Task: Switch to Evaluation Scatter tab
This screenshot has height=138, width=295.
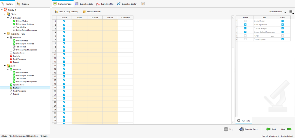Action: [127, 4]
